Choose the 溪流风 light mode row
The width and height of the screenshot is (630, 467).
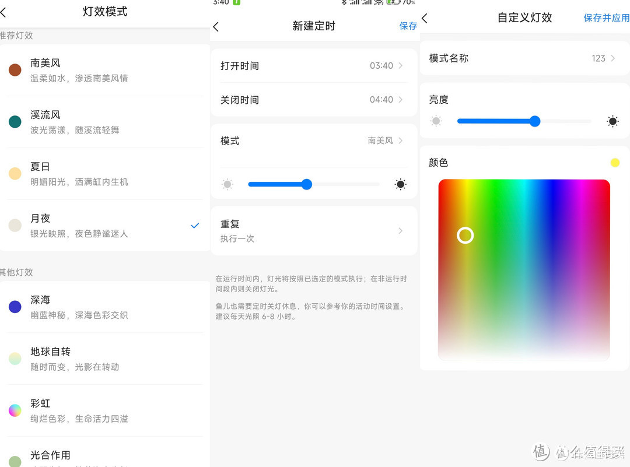(x=105, y=122)
